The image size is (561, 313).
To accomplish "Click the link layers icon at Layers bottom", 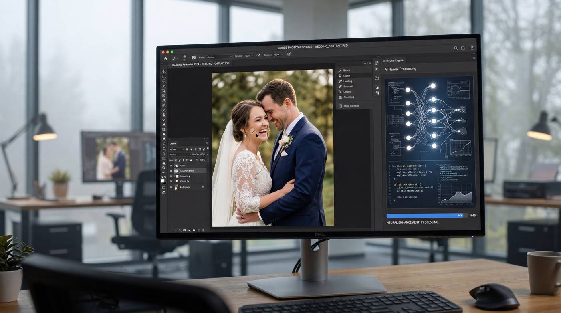I will pyautogui.click(x=175, y=230).
